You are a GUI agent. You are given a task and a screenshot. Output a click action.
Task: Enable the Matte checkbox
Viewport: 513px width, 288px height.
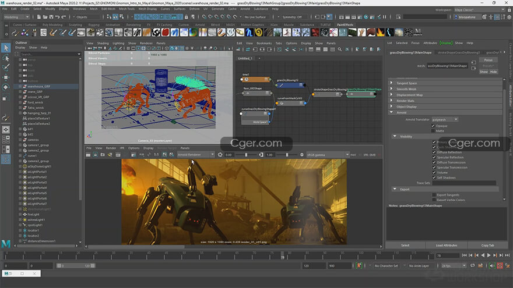pos(433,131)
